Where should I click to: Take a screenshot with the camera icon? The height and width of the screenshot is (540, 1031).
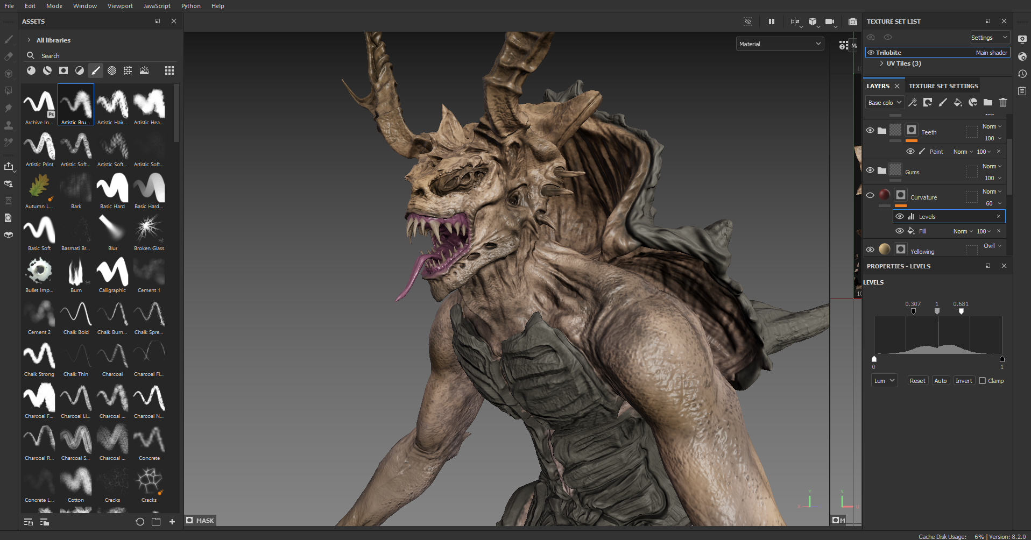click(852, 22)
